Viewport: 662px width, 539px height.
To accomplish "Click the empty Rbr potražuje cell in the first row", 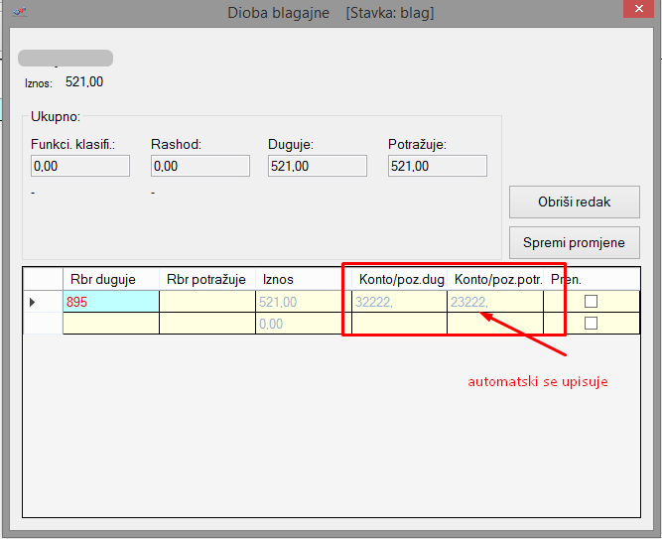I will pyautogui.click(x=206, y=302).
